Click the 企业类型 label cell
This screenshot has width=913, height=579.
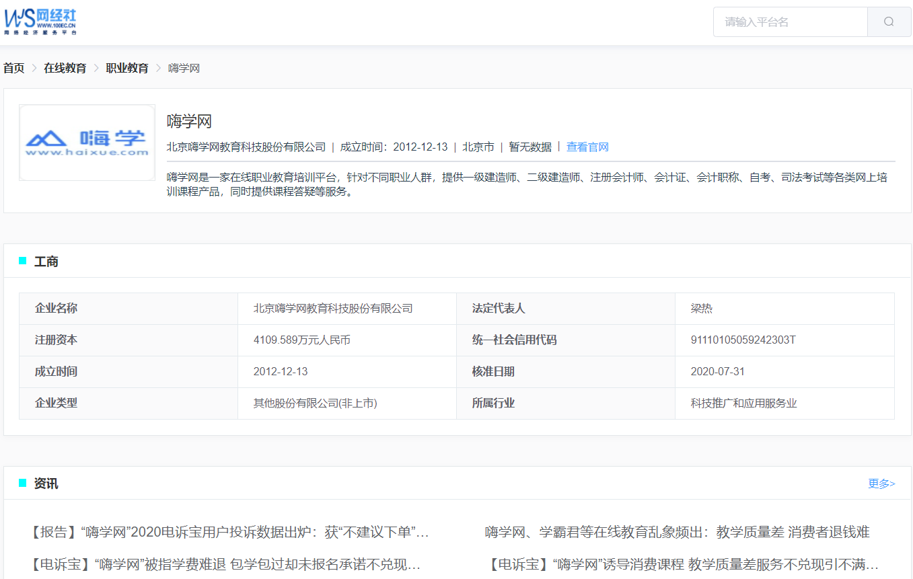(129, 403)
